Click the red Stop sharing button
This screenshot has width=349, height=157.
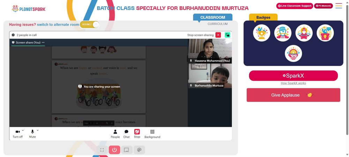pyautogui.click(x=137, y=134)
